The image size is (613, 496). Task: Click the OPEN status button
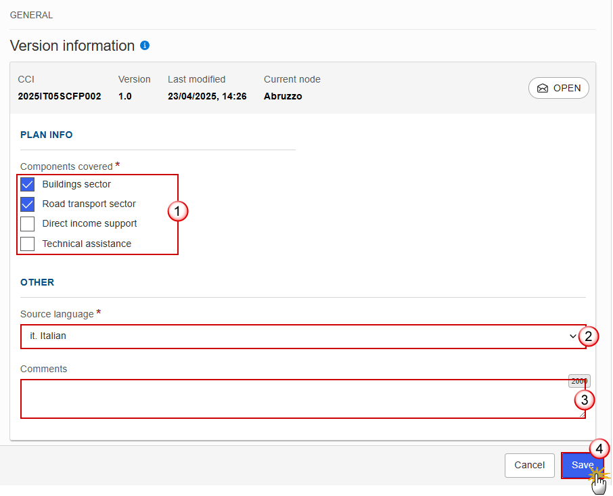(558, 89)
